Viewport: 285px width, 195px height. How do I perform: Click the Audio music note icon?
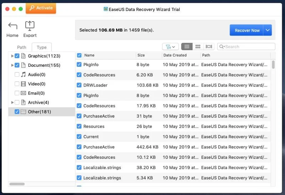(x=24, y=75)
